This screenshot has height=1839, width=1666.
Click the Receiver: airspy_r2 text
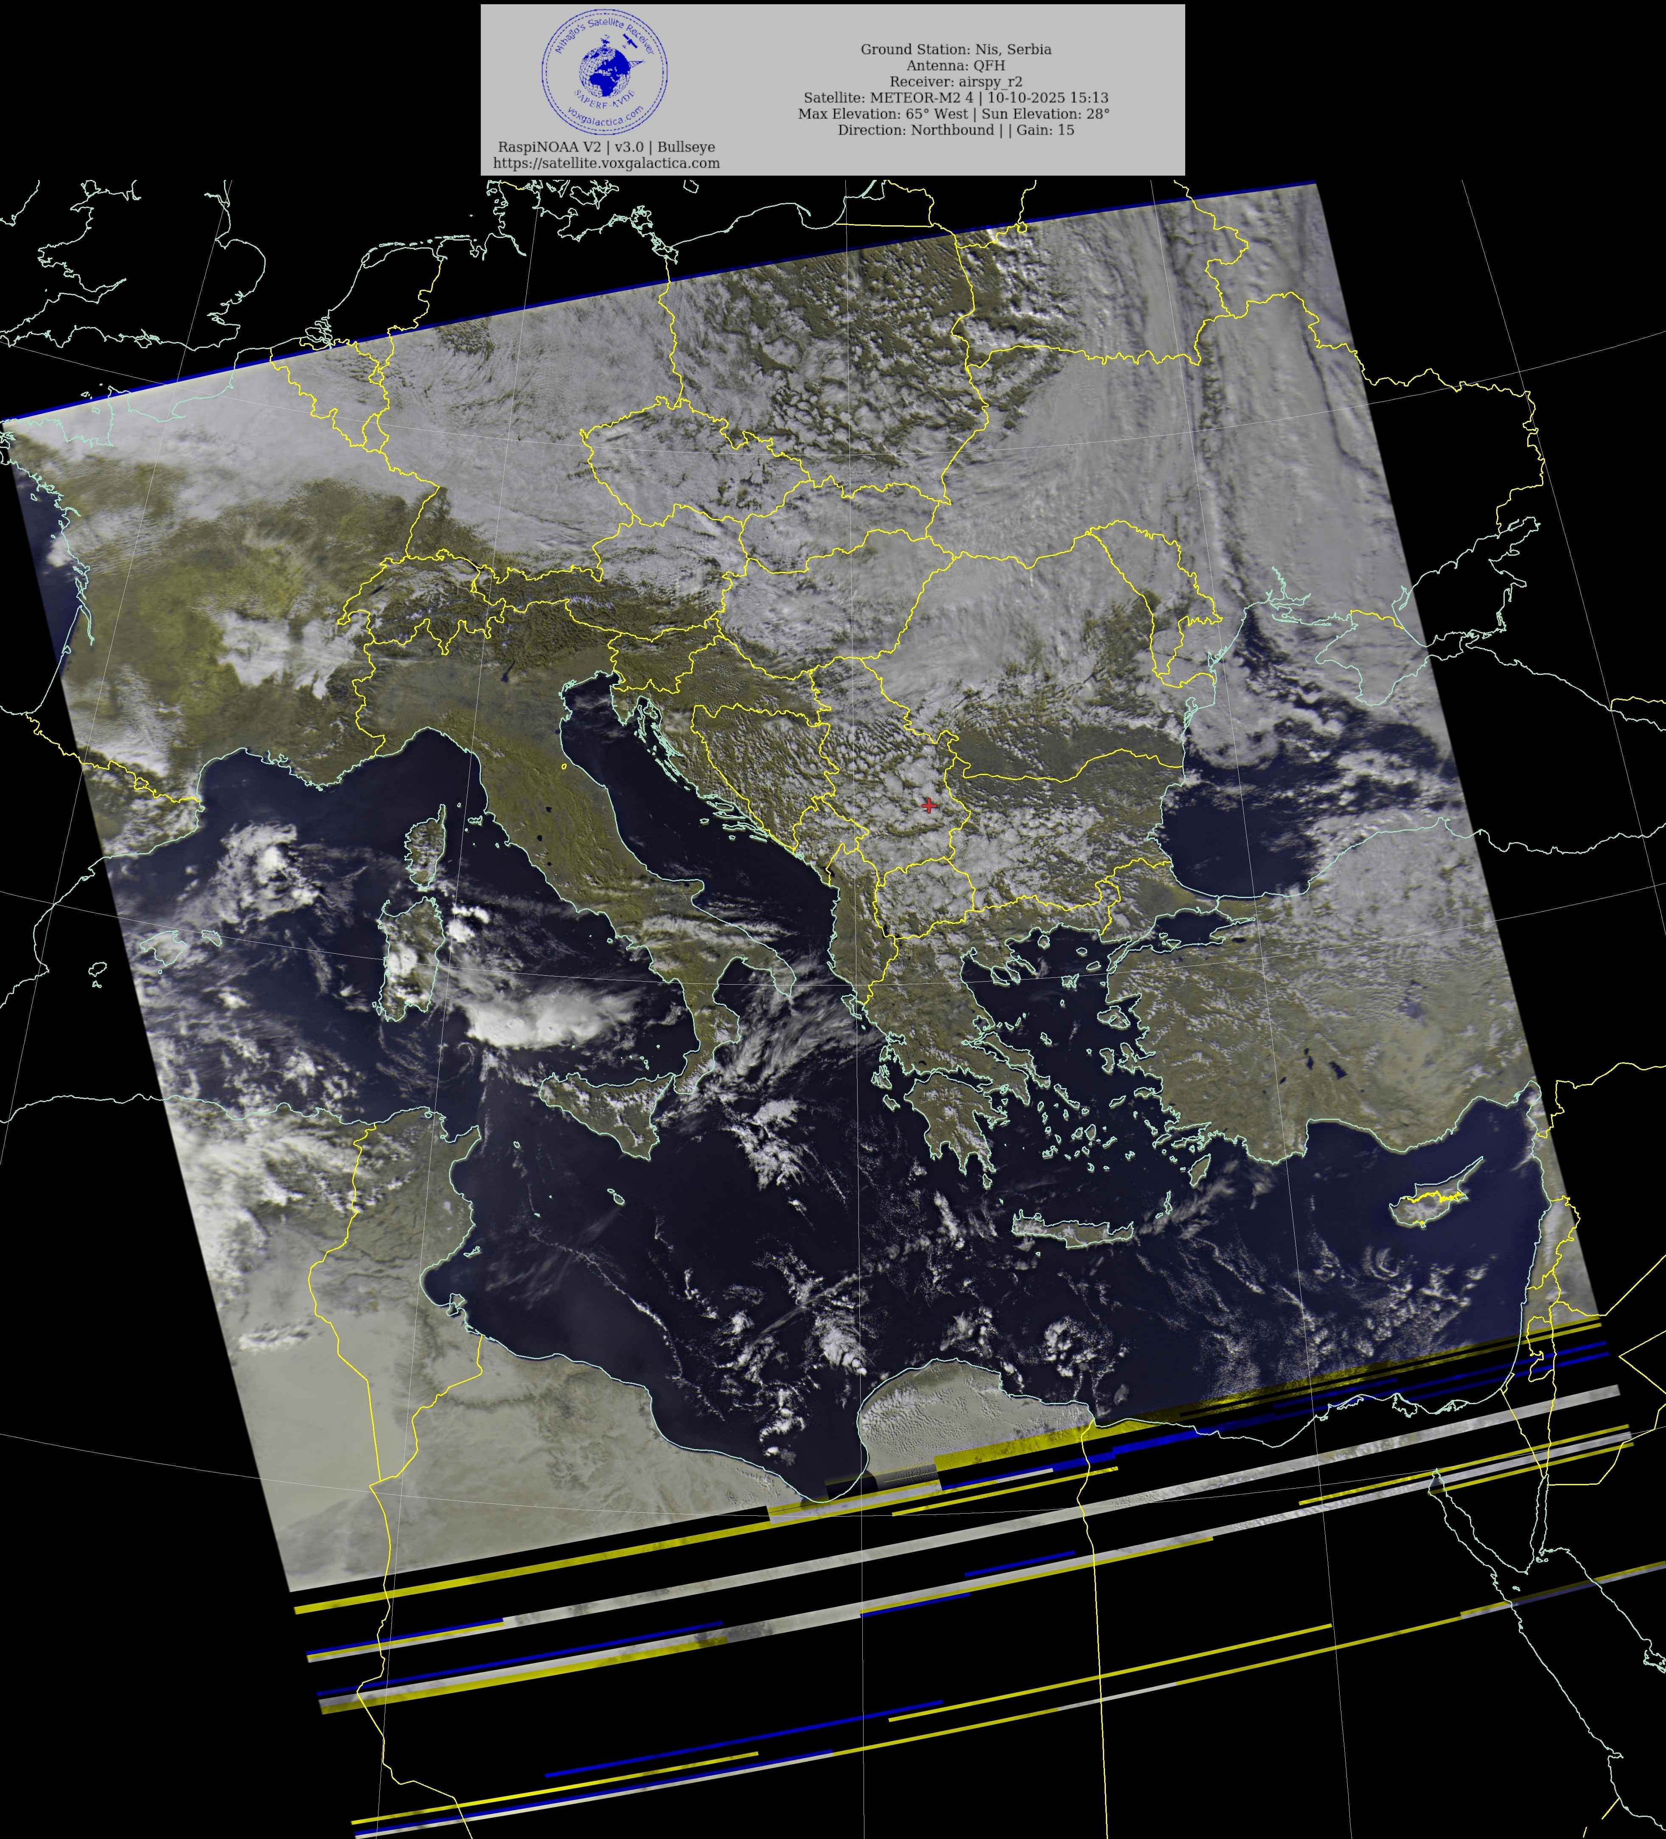(x=955, y=81)
